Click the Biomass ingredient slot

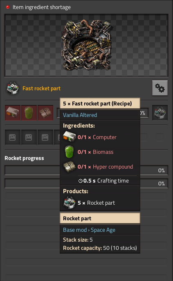(29, 113)
